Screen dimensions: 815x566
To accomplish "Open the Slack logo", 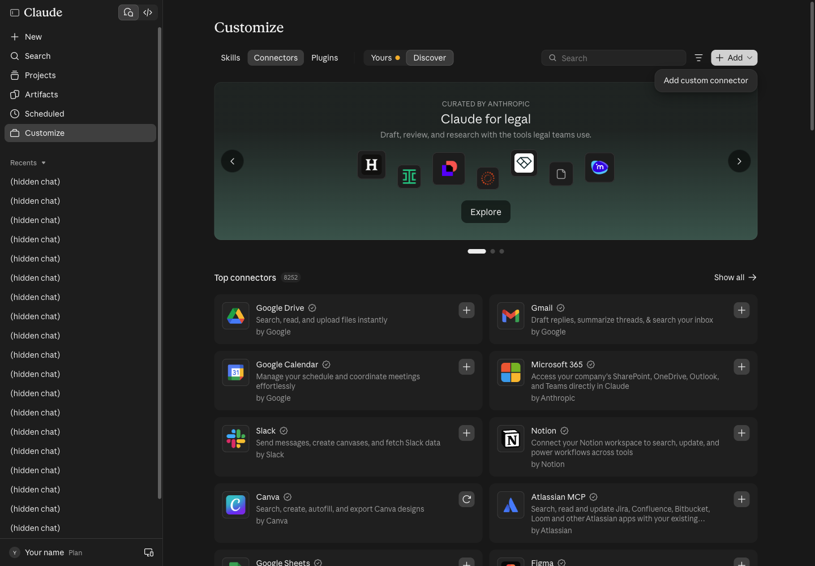I will (x=235, y=439).
